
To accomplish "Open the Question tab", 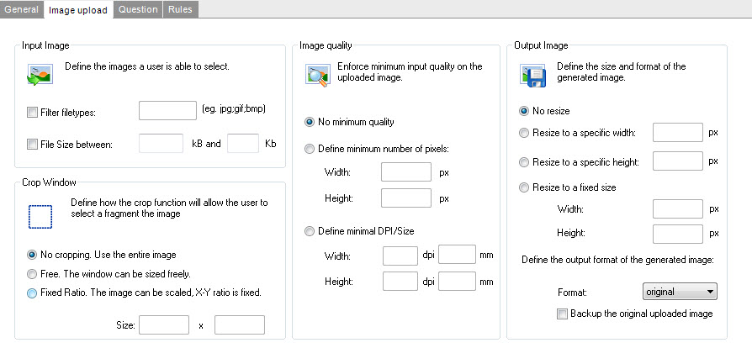I will point(137,10).
